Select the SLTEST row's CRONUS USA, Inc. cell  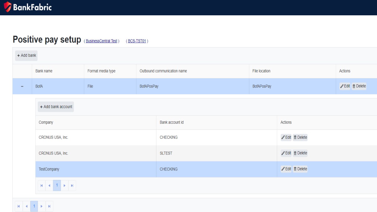click(x=96, y=153)
